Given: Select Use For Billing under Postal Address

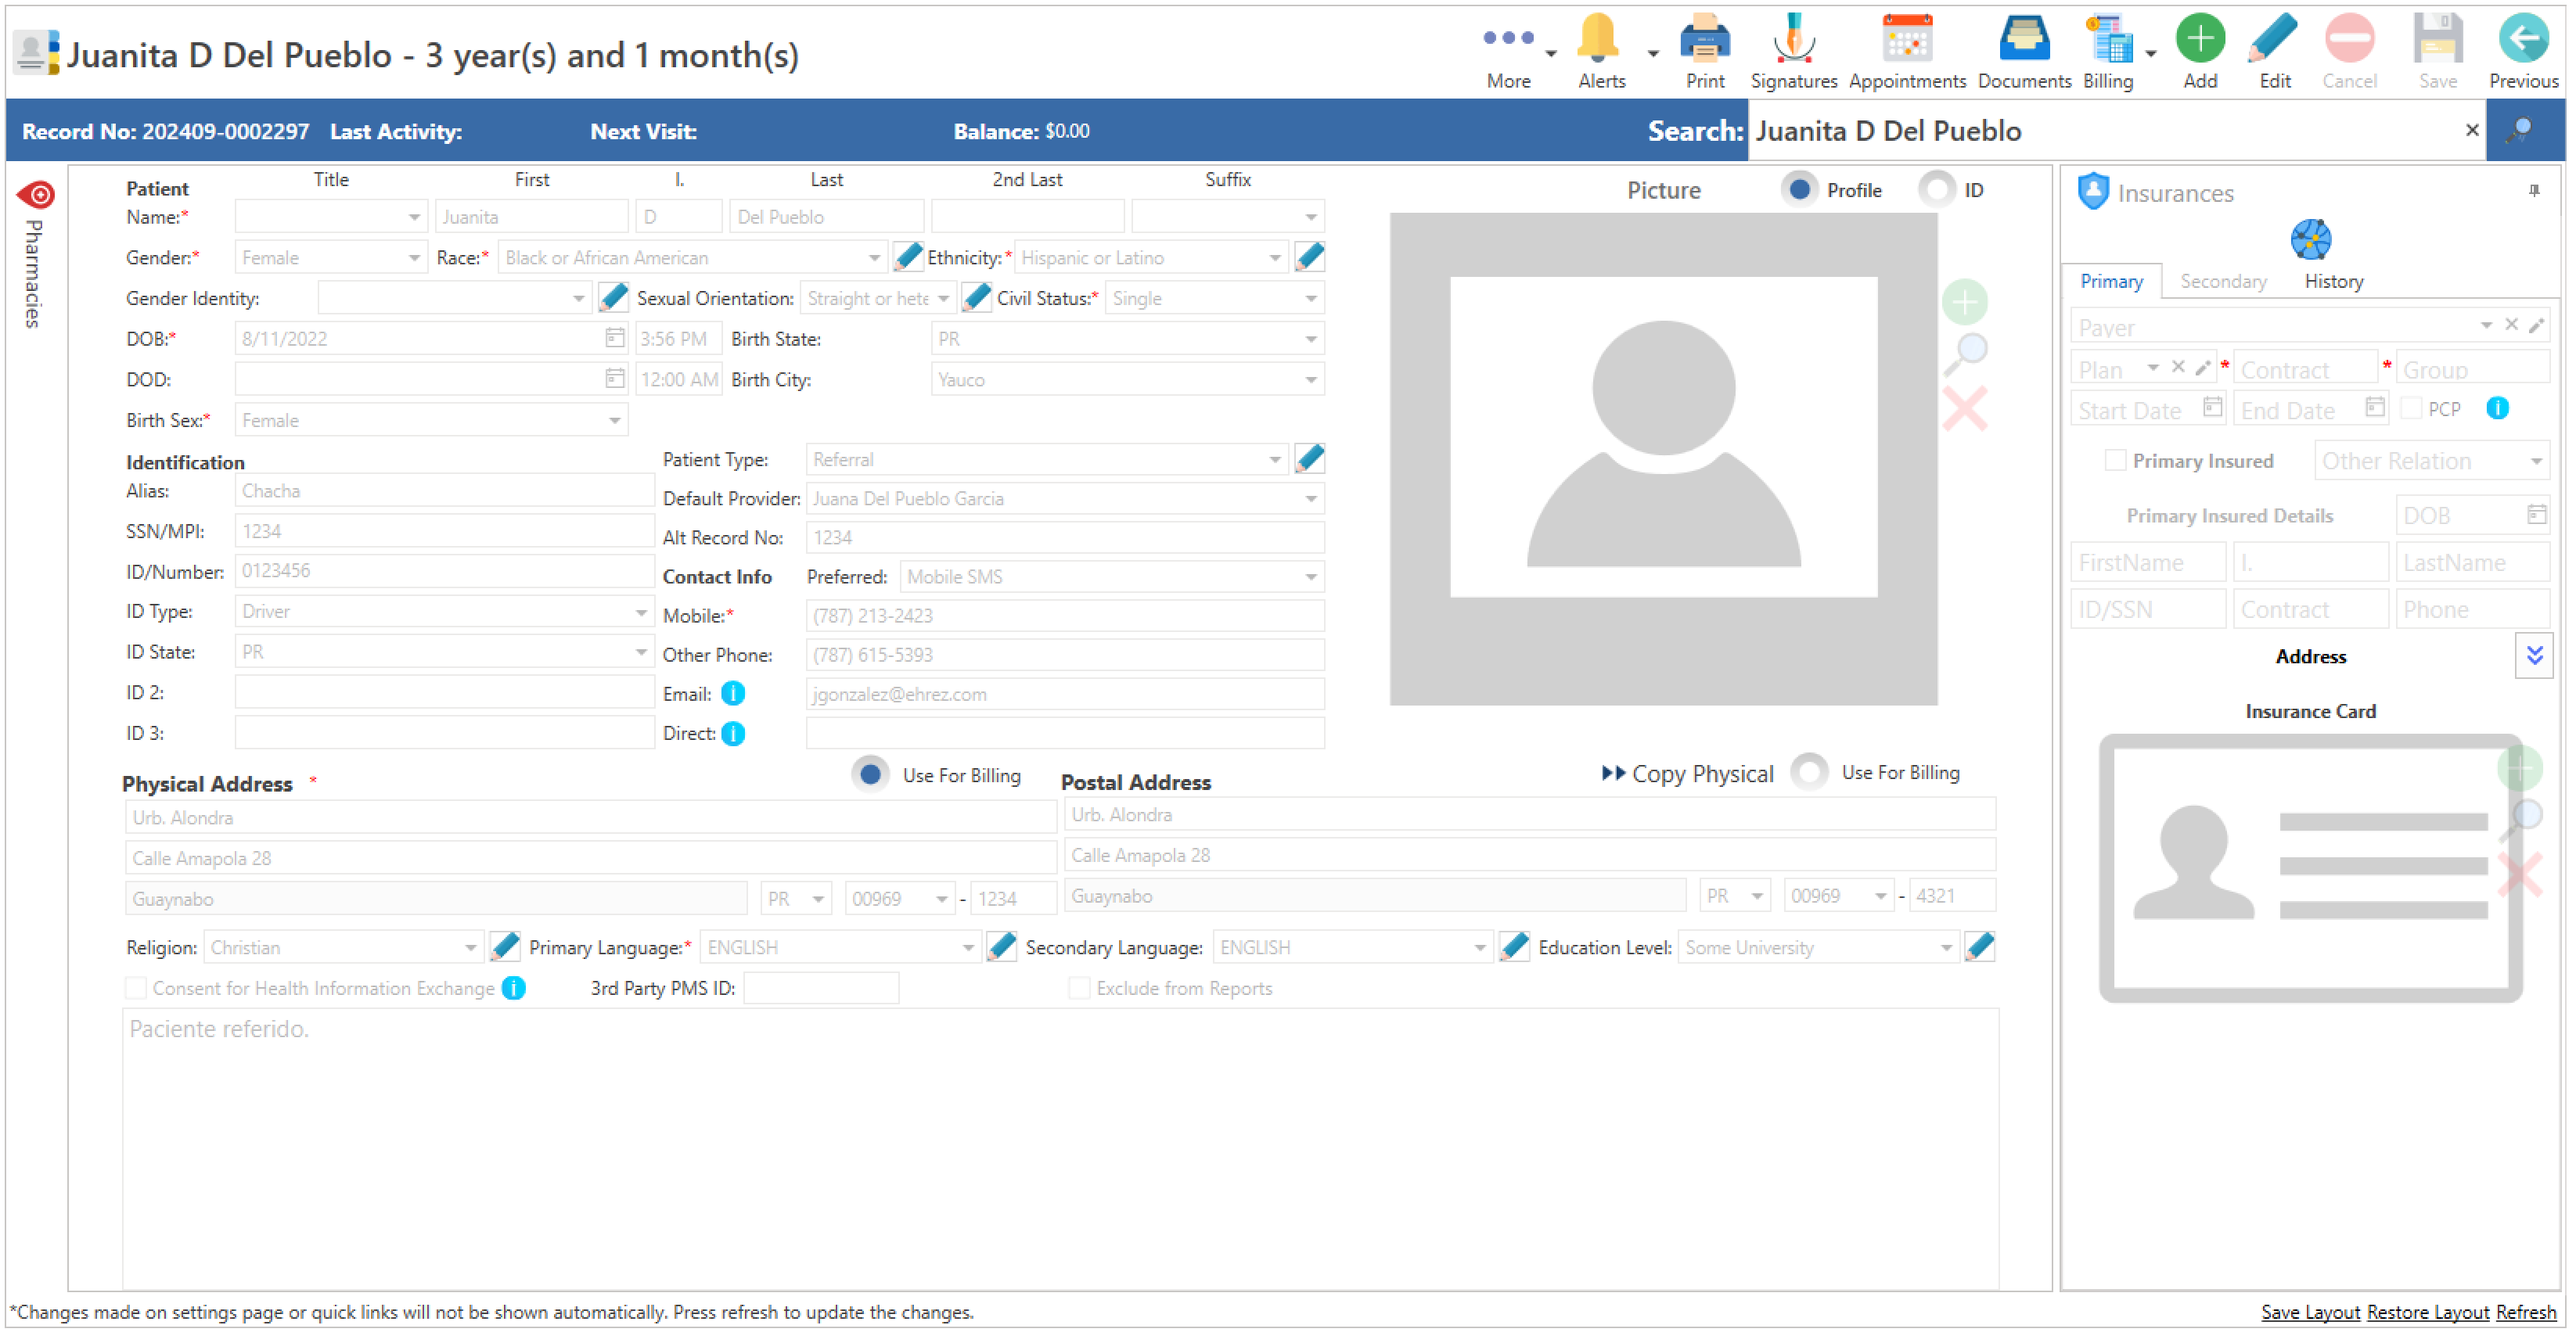Looking at the screenshot, I should click(x=1810, y=772).
